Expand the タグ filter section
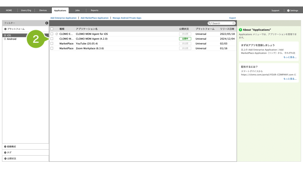 (x=5, y=153)
